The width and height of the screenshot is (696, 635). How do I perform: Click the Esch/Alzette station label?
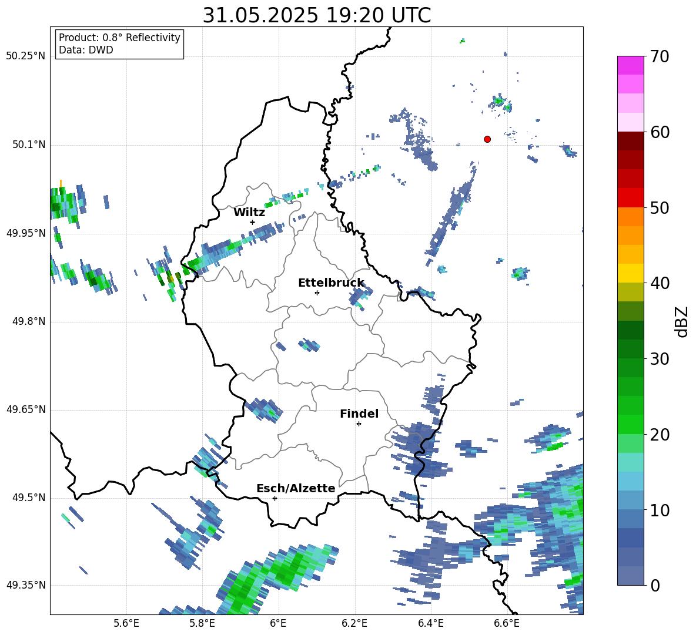tap(296, 488)
